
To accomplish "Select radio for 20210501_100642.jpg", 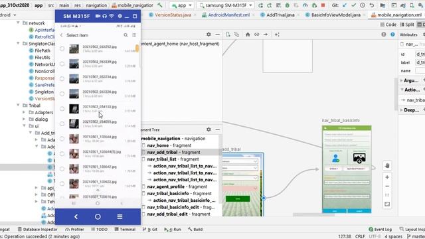I will click(62, 169).
